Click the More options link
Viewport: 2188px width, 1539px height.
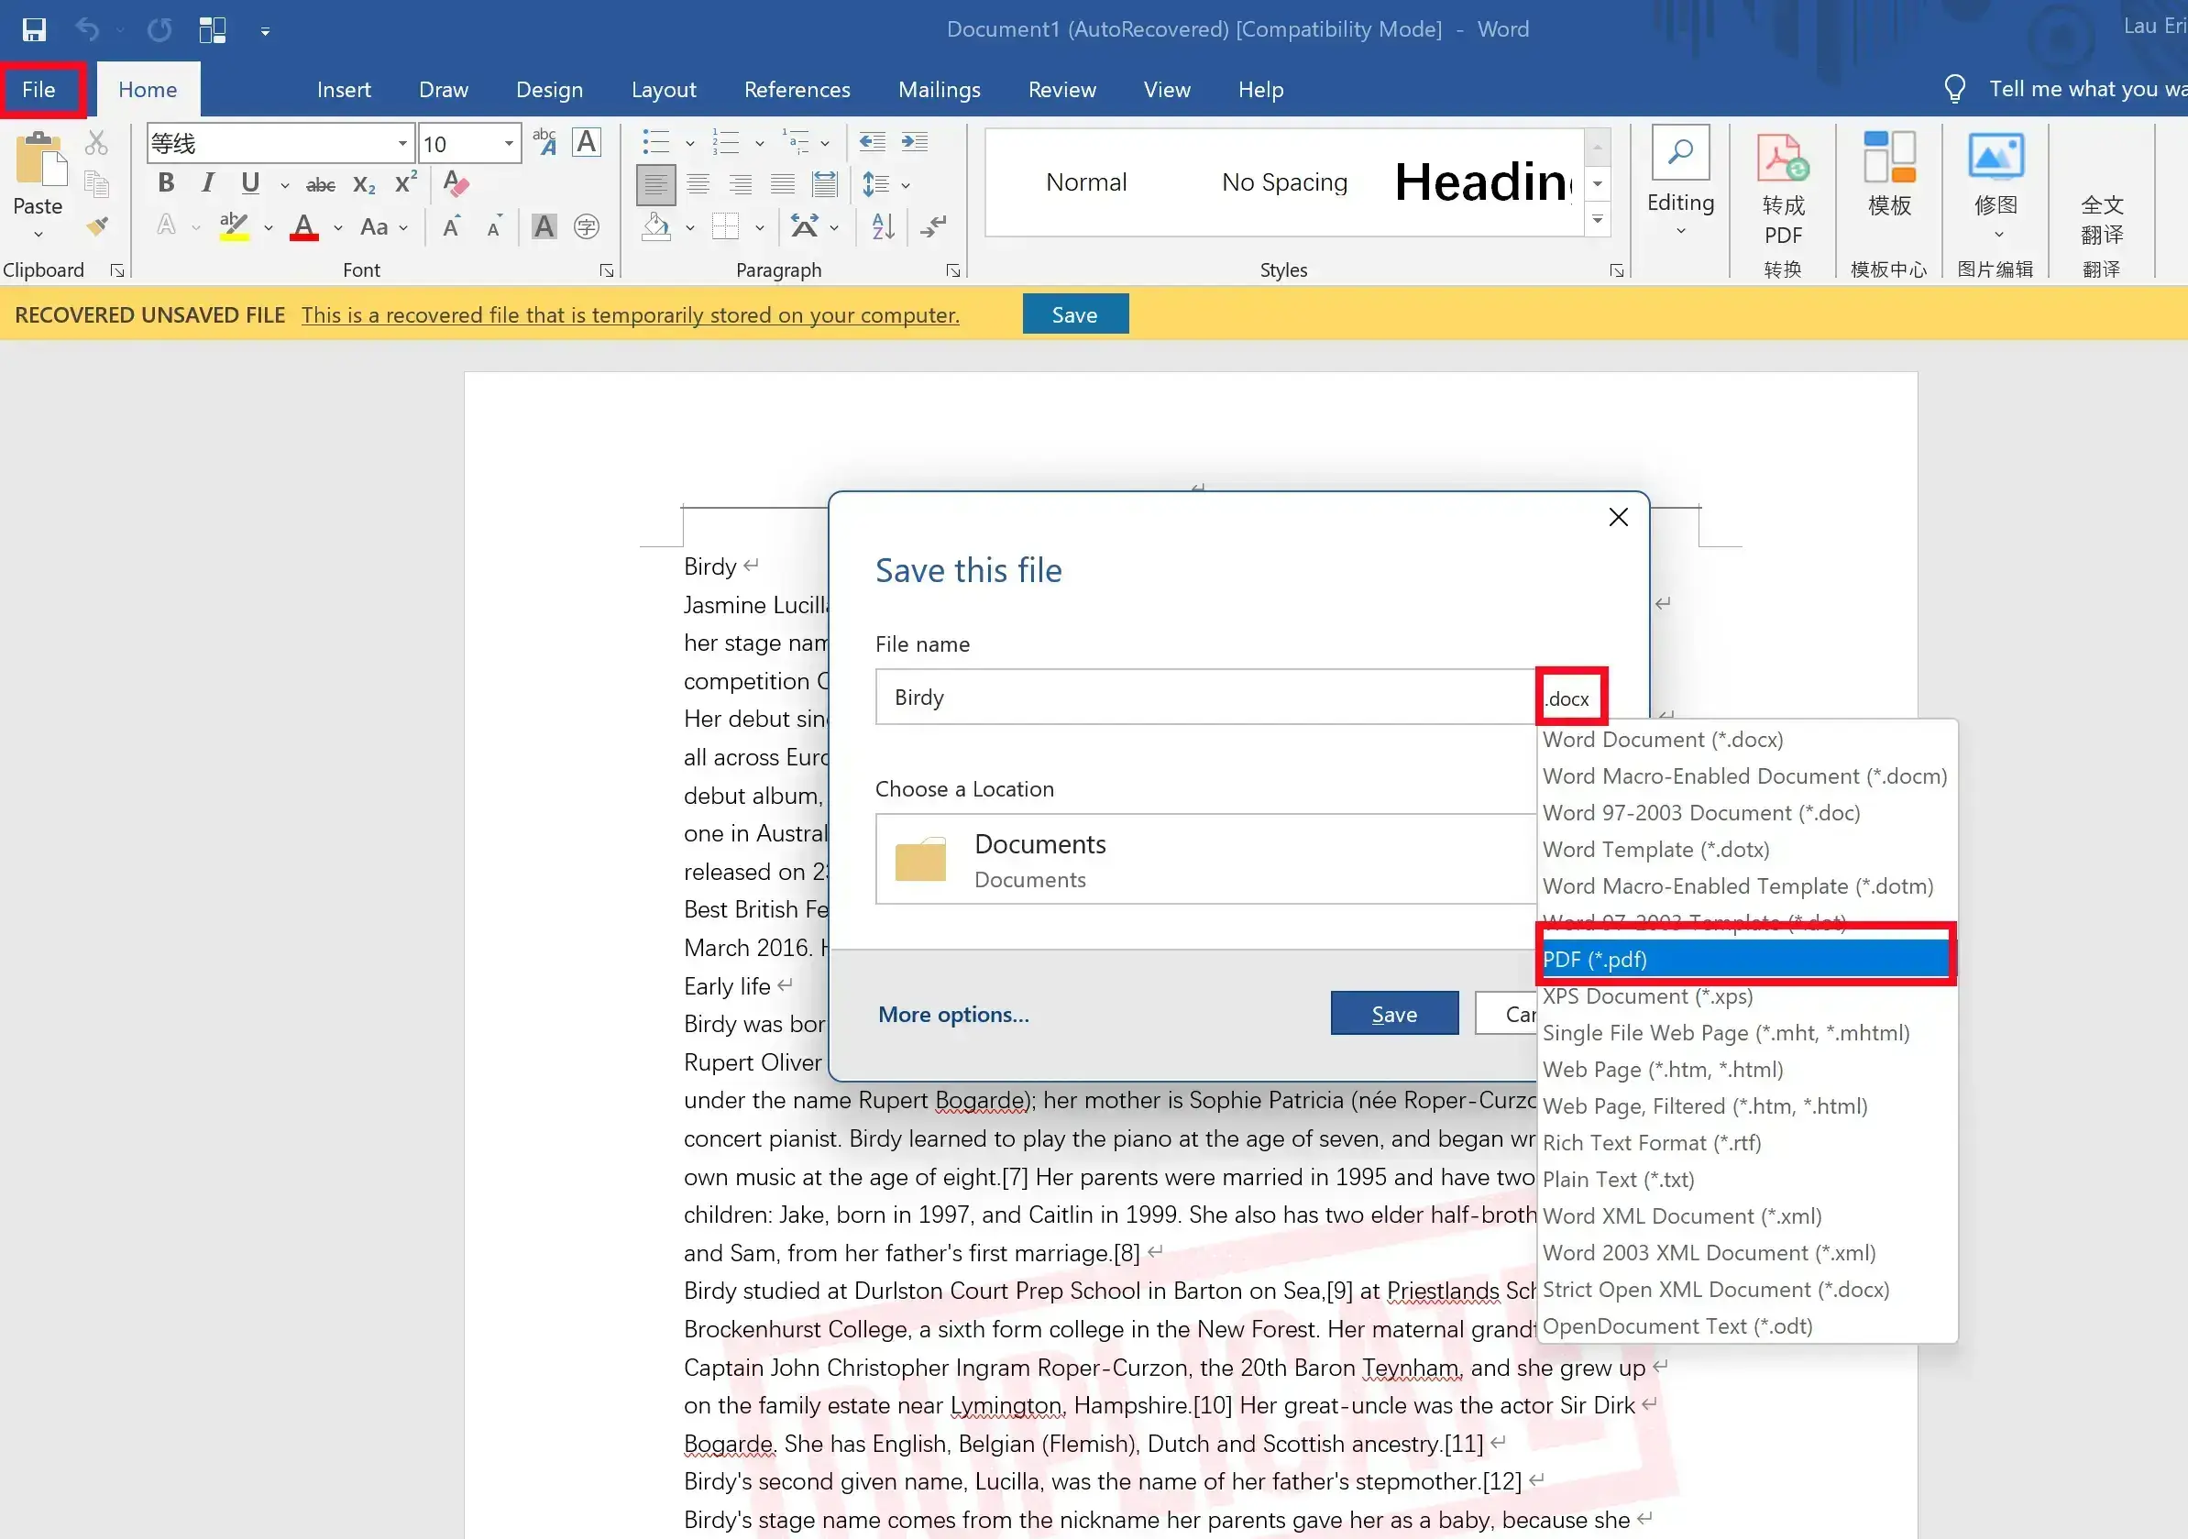pos(953,1014)
